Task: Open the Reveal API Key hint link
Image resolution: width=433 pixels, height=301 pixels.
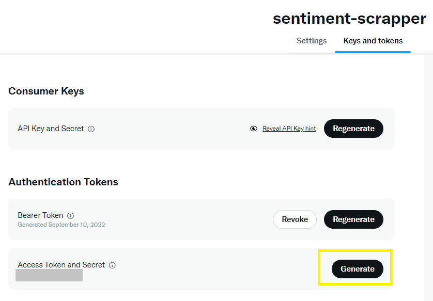Action: (289, 129)
